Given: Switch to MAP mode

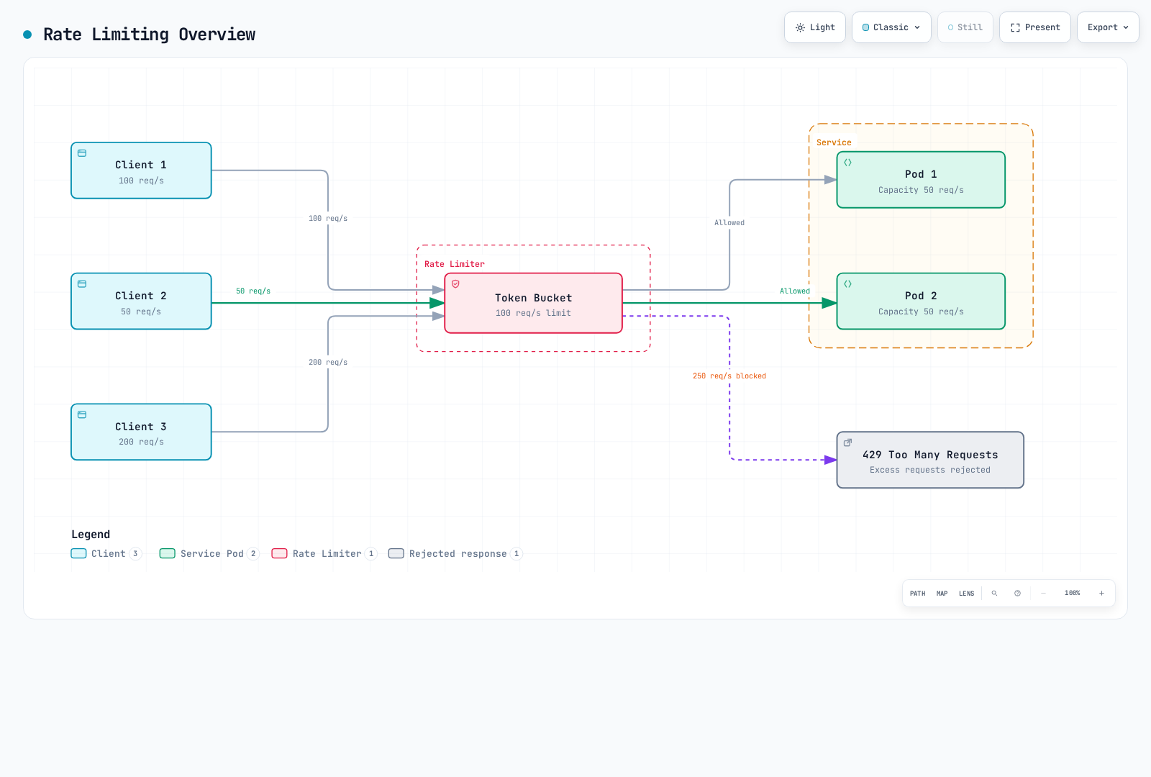Looking at the screenshot, I should [942, 594].
